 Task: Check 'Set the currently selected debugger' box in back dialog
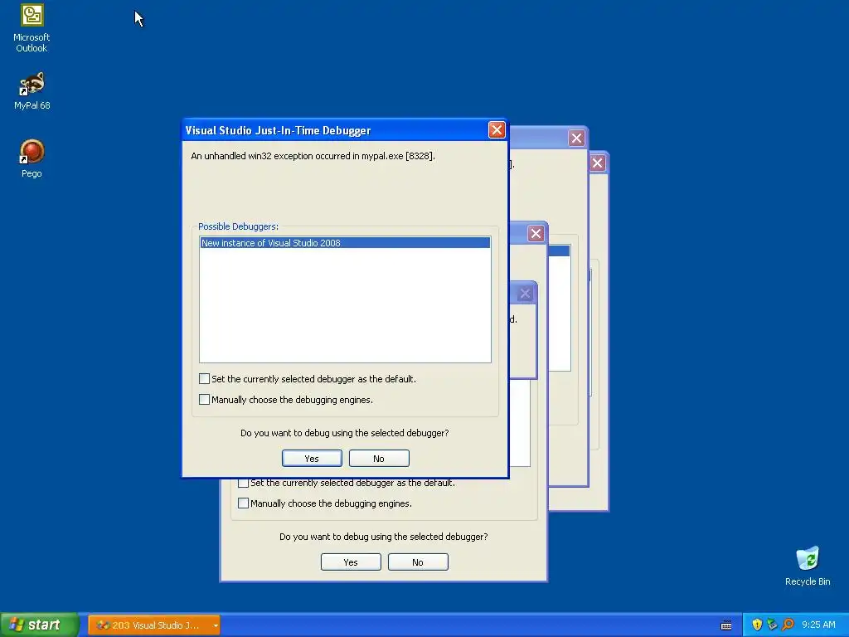click(243, 483)
